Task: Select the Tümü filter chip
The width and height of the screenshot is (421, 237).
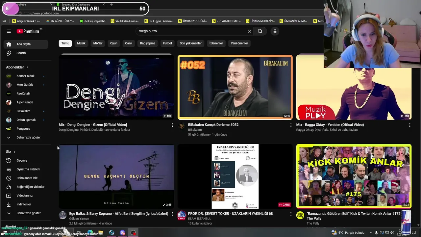Action: (65, 43)
